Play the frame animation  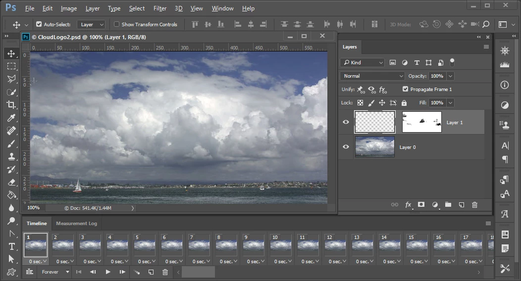(108, 272)
